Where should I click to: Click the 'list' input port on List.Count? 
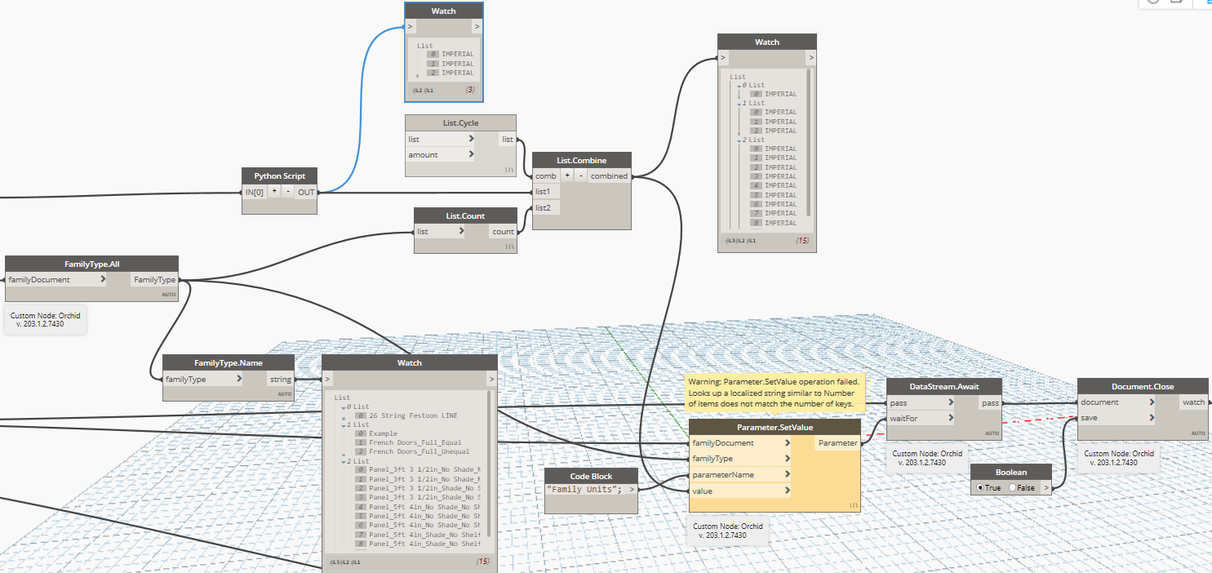point(441,231)
